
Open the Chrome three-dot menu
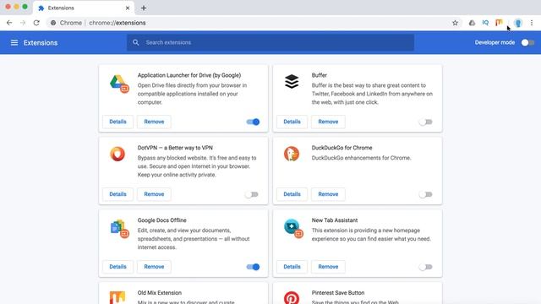coord(532,23)
